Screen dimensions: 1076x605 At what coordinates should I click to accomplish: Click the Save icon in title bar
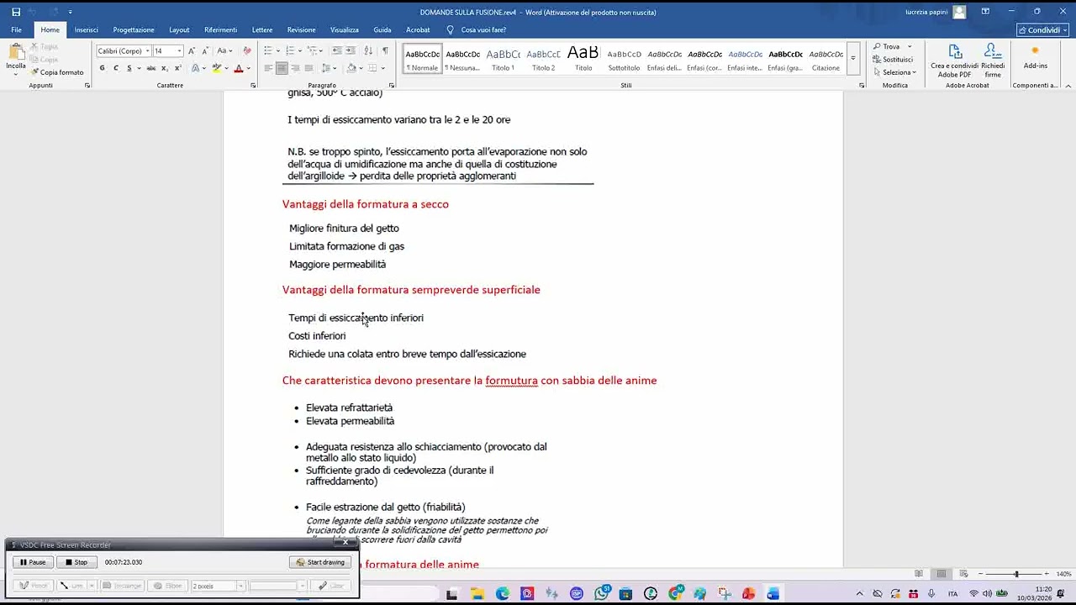(15, 12)
